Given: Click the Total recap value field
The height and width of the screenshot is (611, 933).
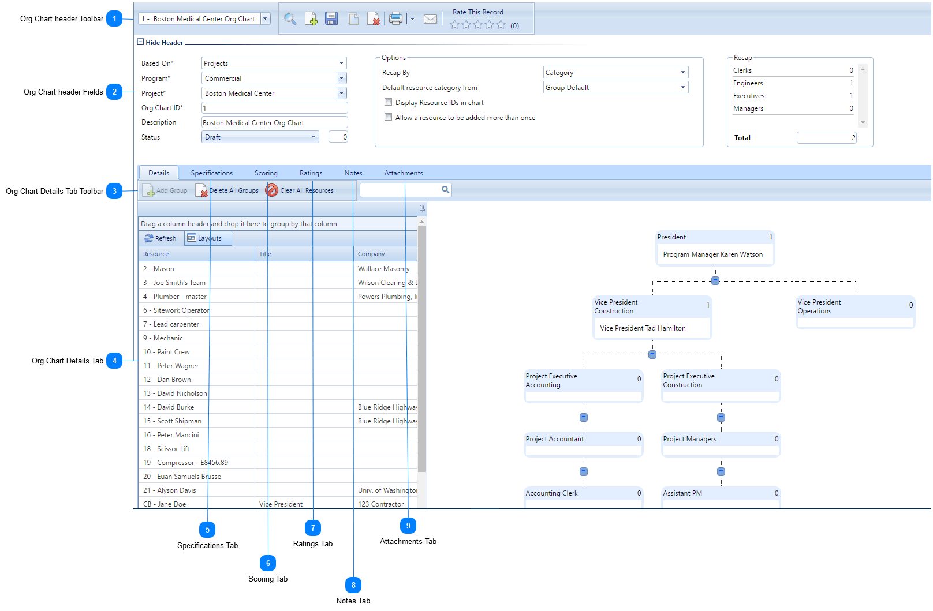Looking at the screenshot, I should [x=826, y=137].
